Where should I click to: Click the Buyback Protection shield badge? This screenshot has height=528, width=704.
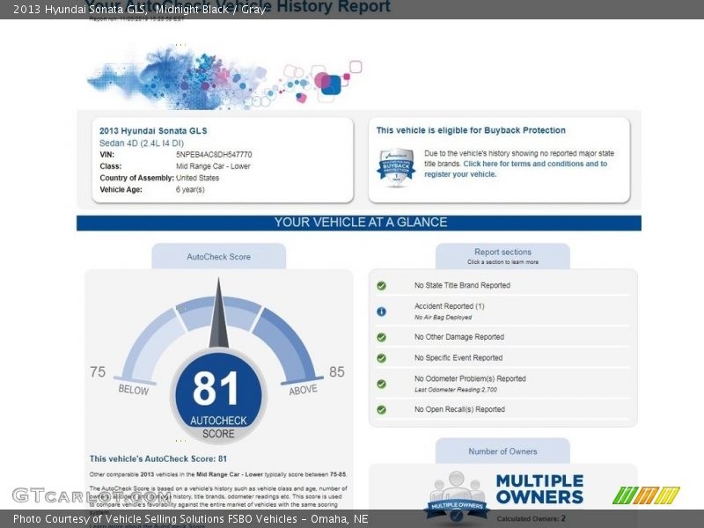(396, 167)
